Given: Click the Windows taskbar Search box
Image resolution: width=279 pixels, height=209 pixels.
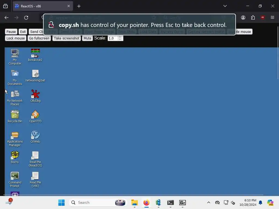Looking at the screenshot, I should point(98,202).
